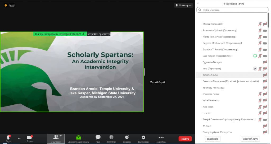Click mic icon for Eugenia Moskalevych

click(260, 43)
